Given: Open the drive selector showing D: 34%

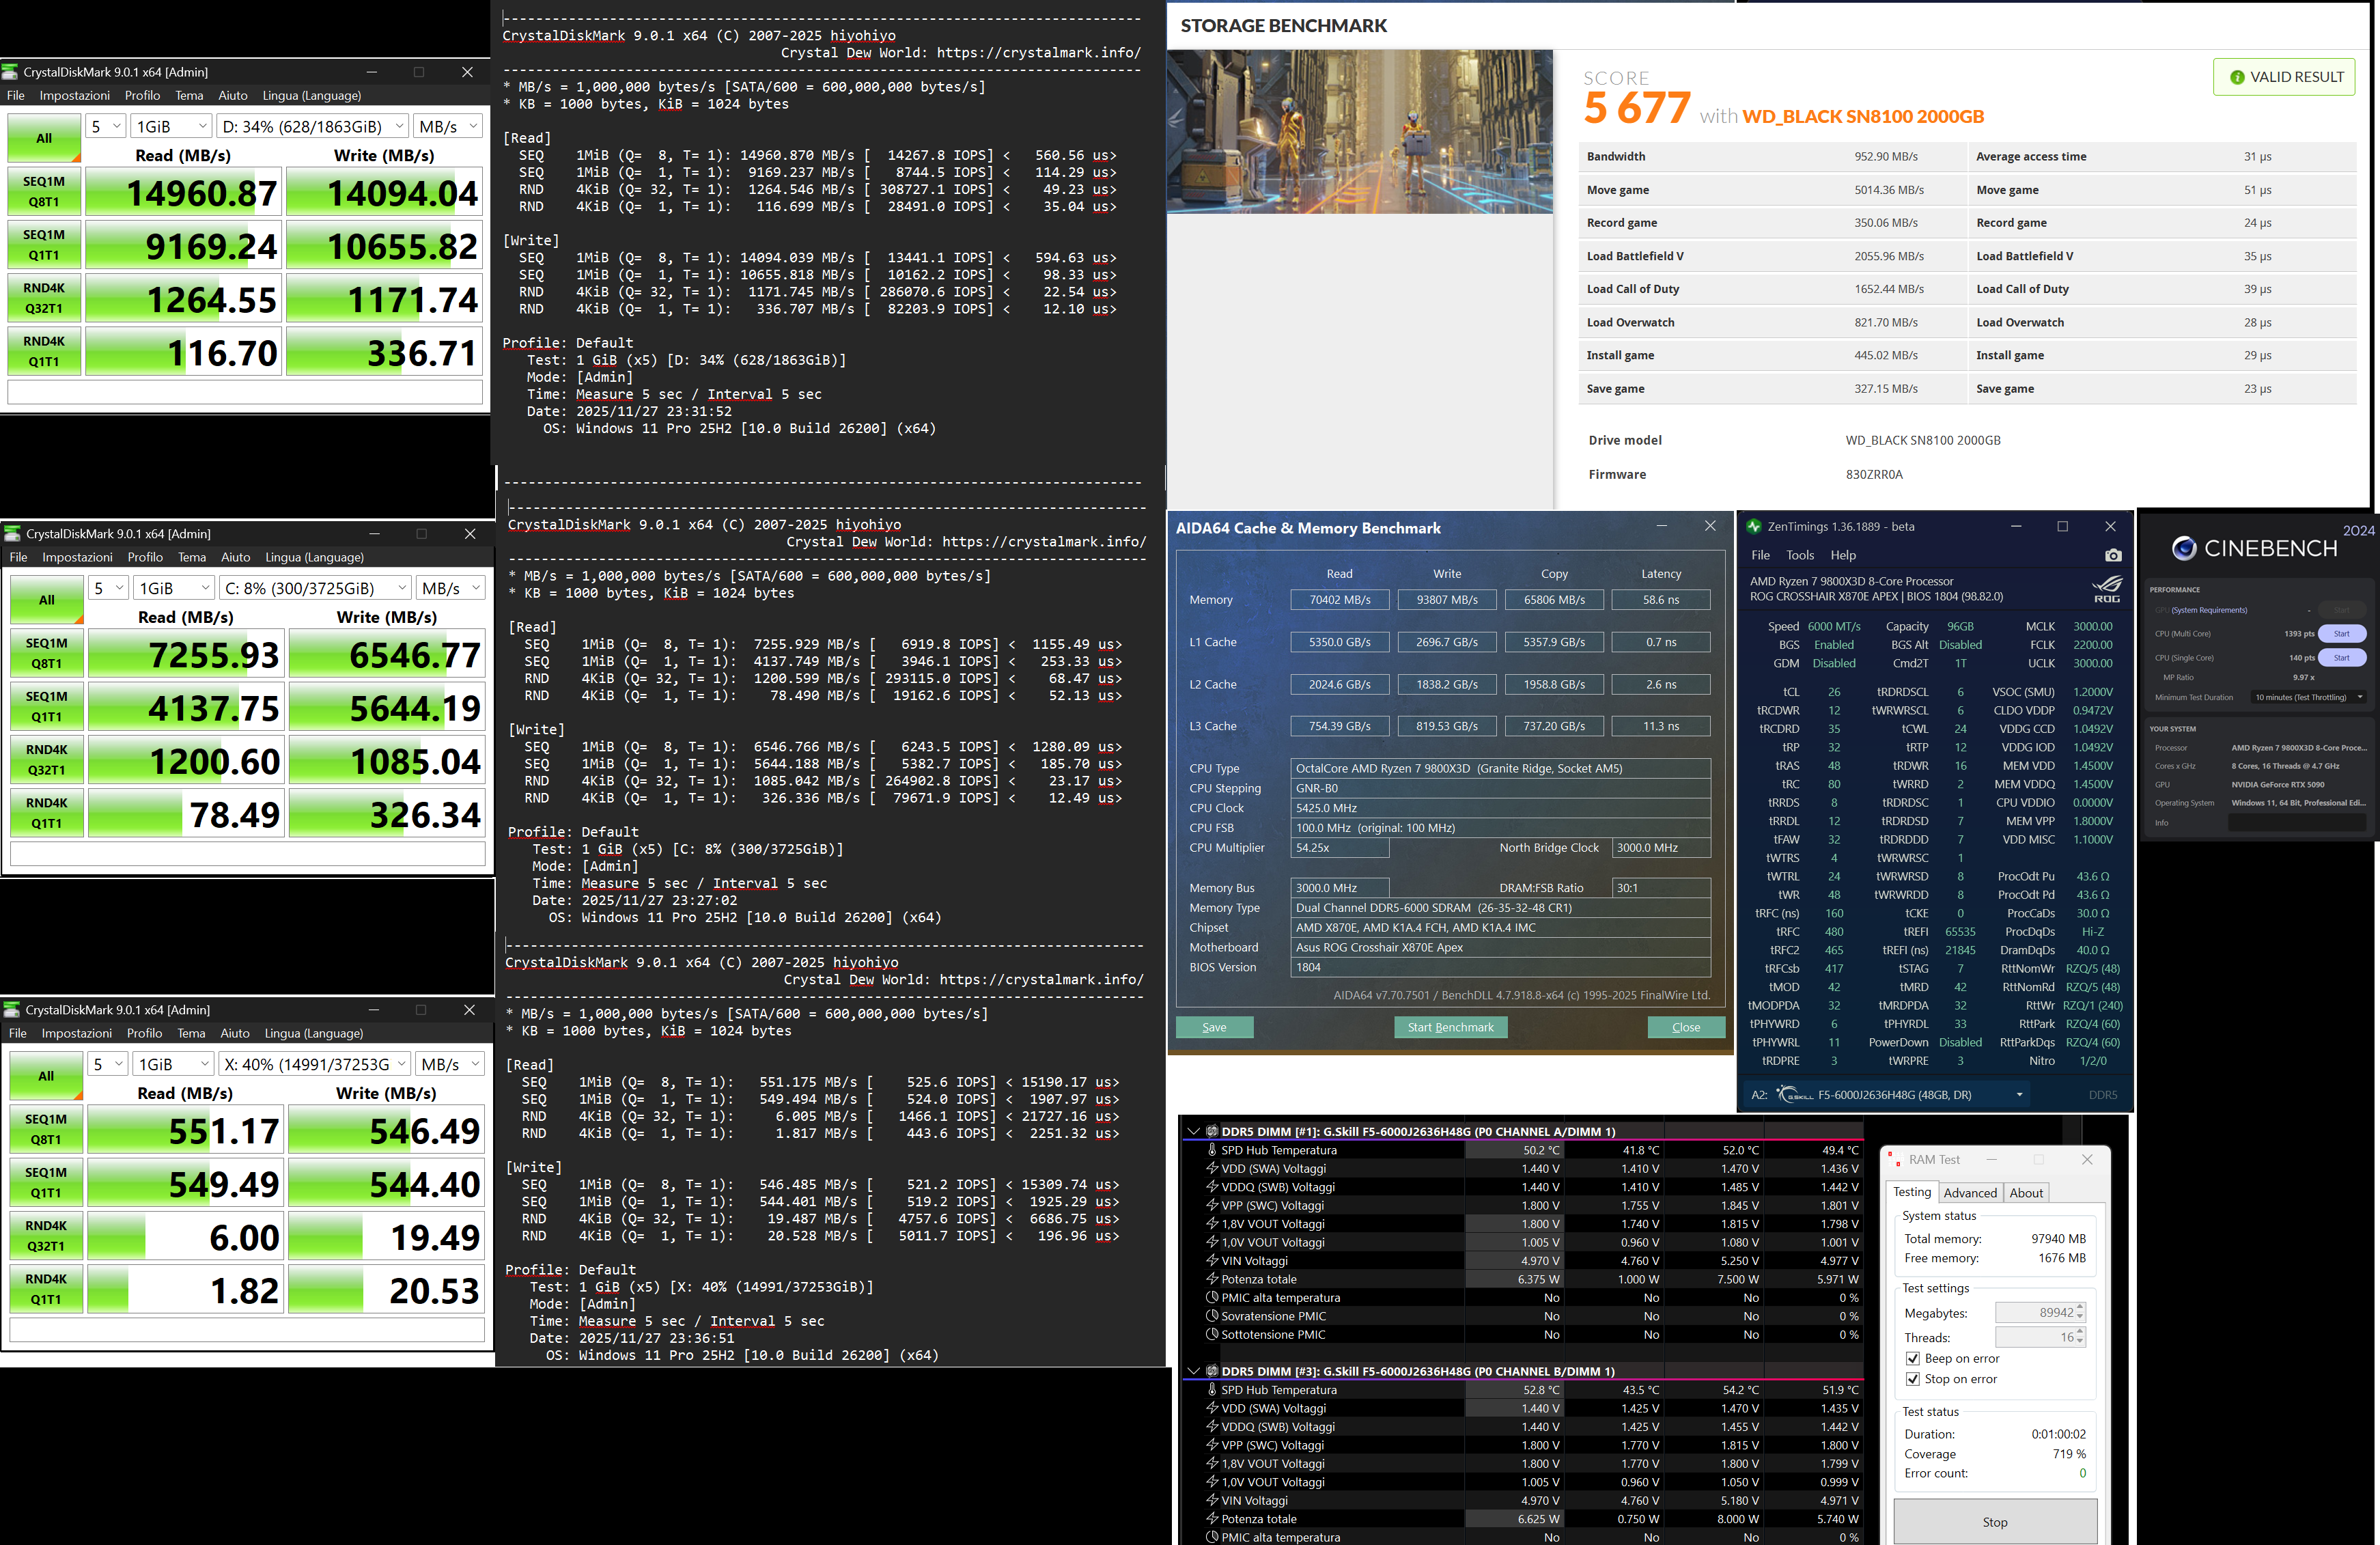Looking at the screenshot, I should [x=313, y=127].
